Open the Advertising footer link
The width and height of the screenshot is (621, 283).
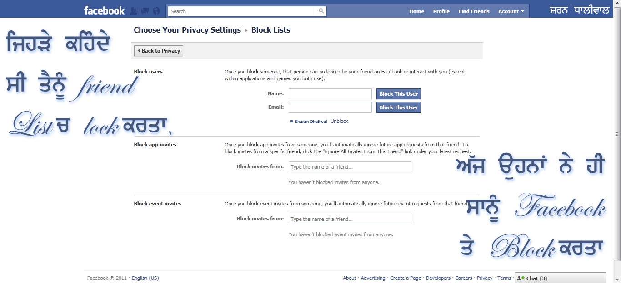[x=373, y=278]
